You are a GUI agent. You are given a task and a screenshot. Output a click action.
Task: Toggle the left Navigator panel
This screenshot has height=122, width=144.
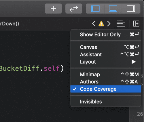coord(95,9)
